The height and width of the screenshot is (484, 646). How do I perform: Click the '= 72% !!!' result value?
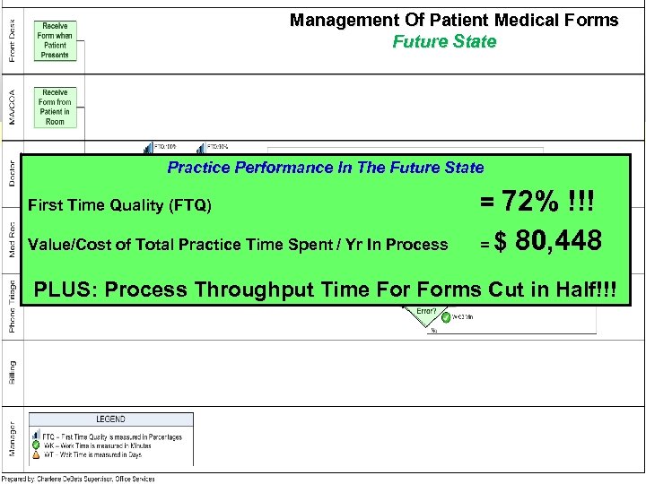537,203
